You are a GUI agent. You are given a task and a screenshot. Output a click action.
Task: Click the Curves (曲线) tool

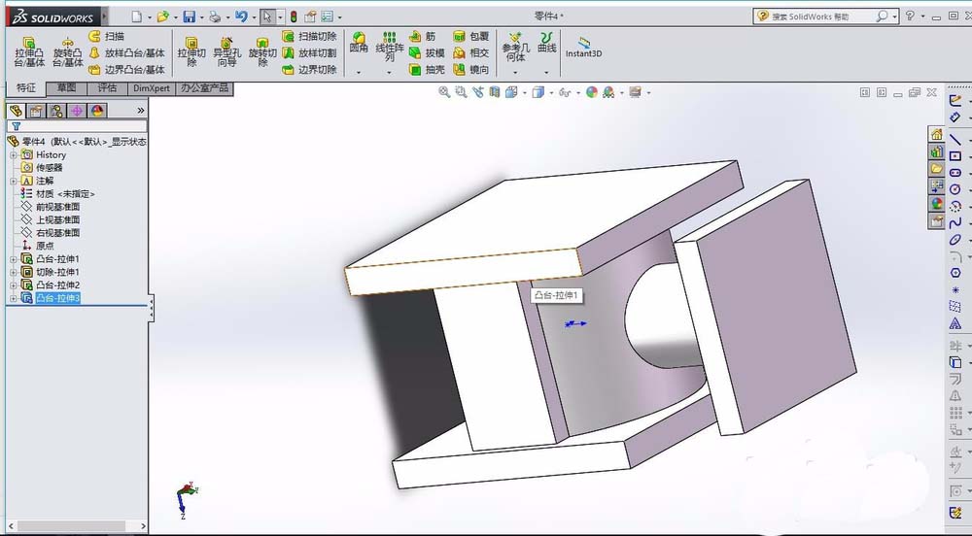[x=546, y=43]
